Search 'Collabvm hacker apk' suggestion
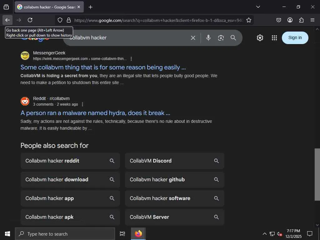The height and width of the screenshot is (240, 320). coord(70,217)
